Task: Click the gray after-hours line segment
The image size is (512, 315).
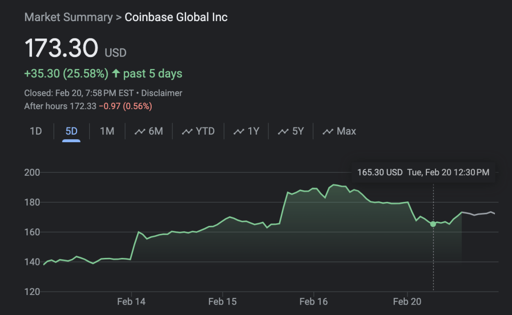Action: pos(479,214)
